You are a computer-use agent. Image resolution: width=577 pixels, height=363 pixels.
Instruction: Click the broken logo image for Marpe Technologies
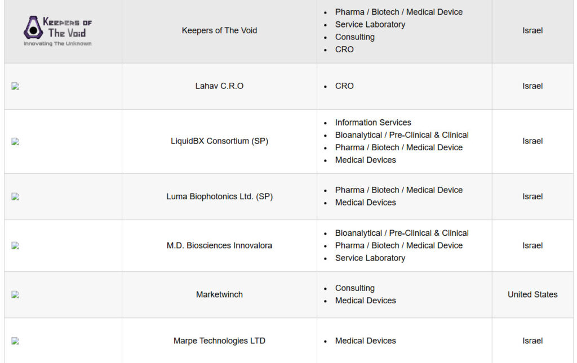pos(15,341)
